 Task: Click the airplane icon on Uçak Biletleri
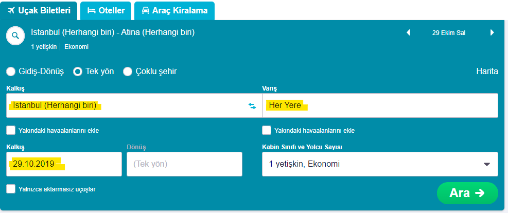coord(11,10)
